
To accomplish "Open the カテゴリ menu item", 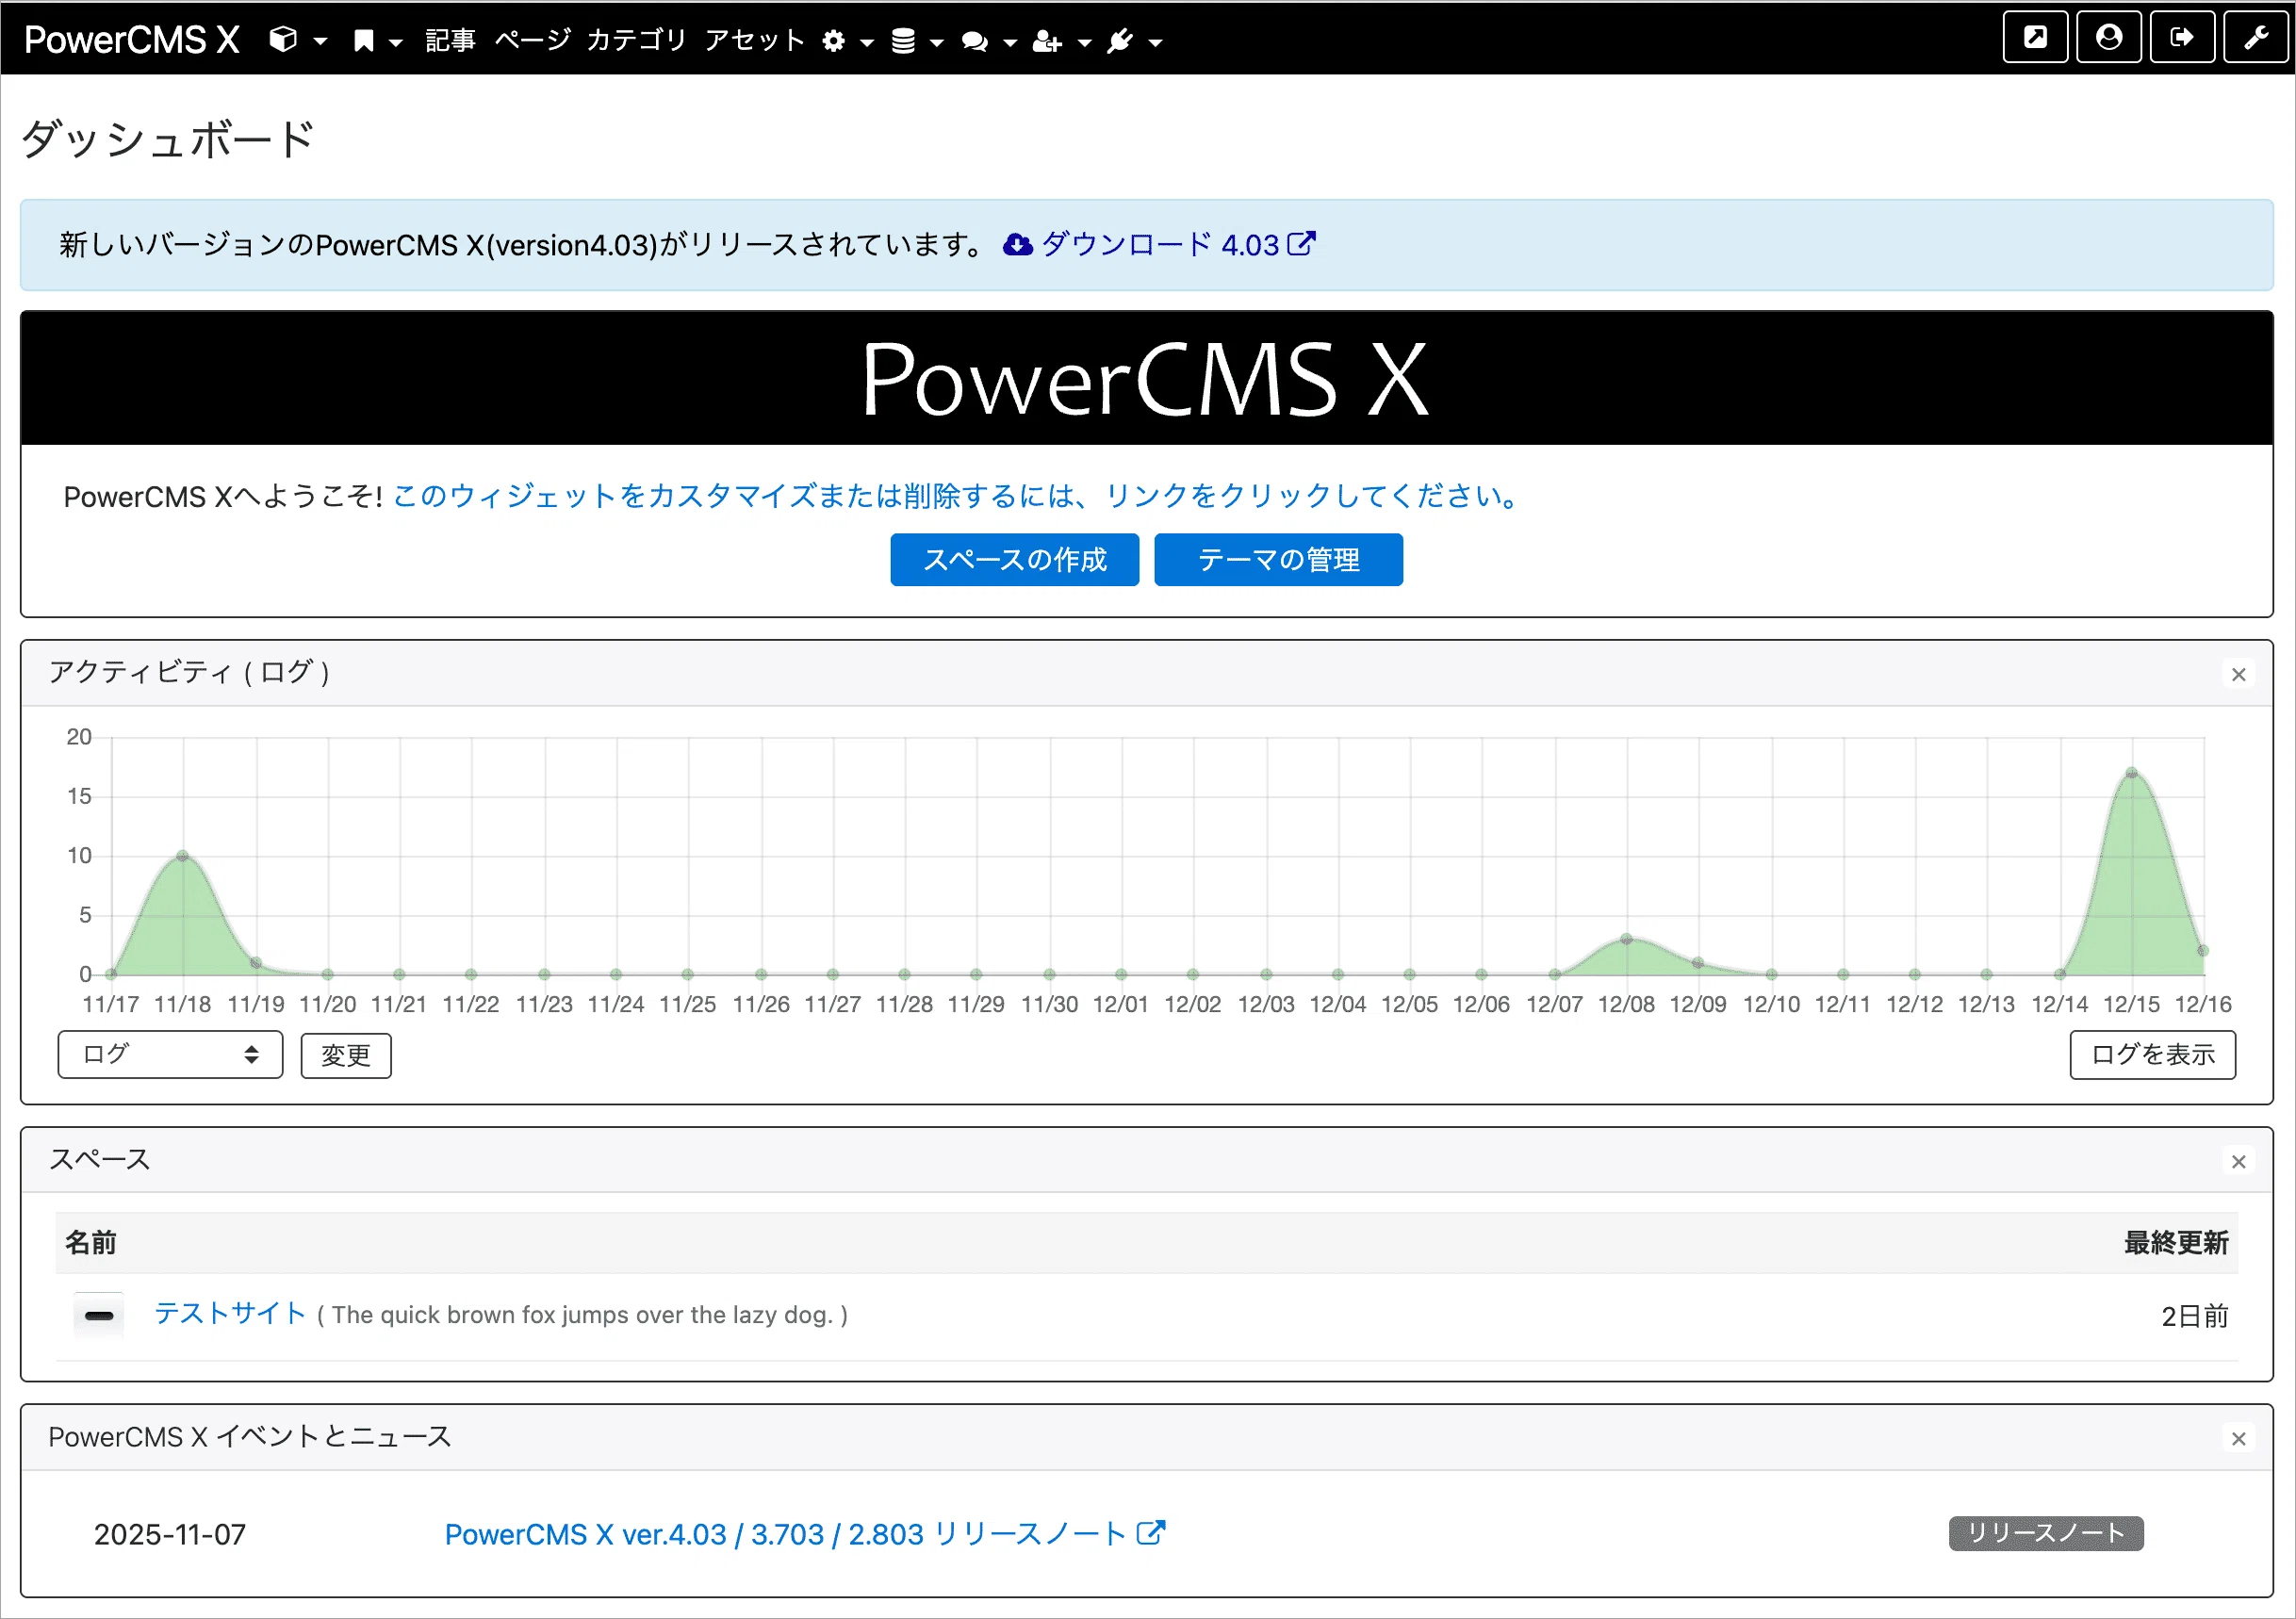I will click(x=637, y=40).
